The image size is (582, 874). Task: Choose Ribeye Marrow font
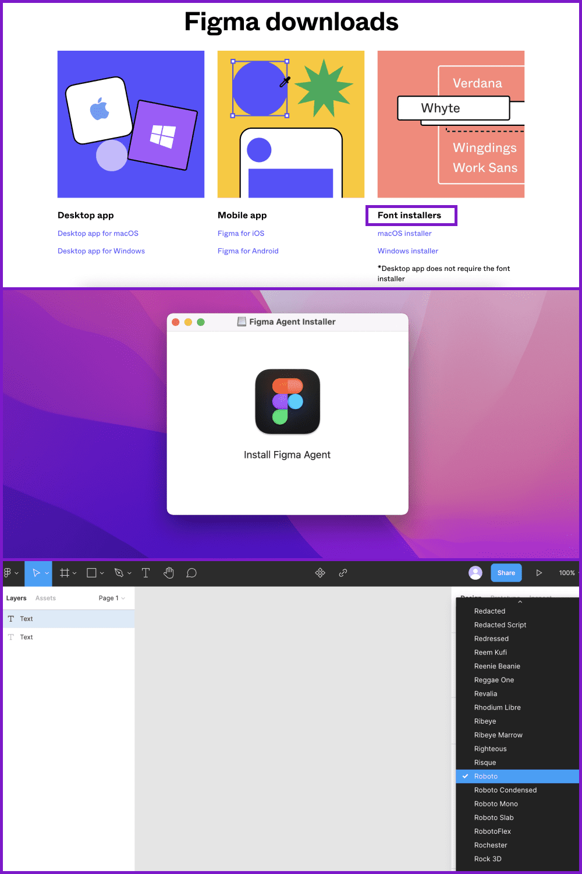click(x=517, y=735)
